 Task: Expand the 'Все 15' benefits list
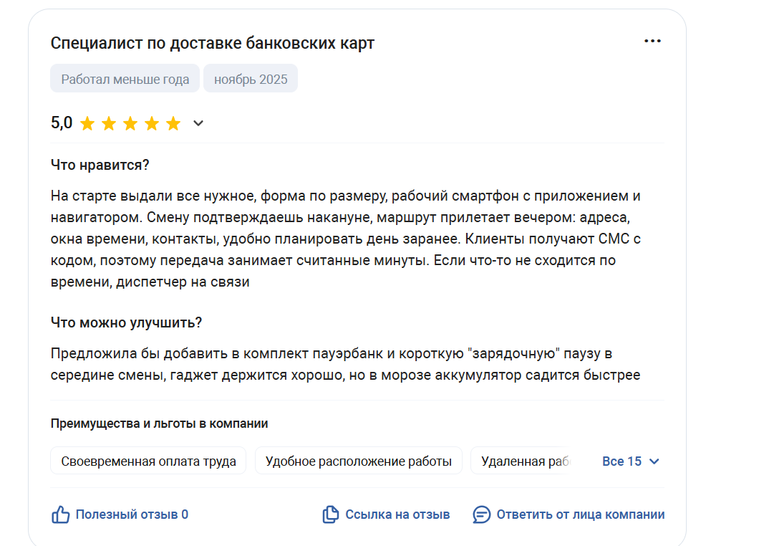(622, 461)
